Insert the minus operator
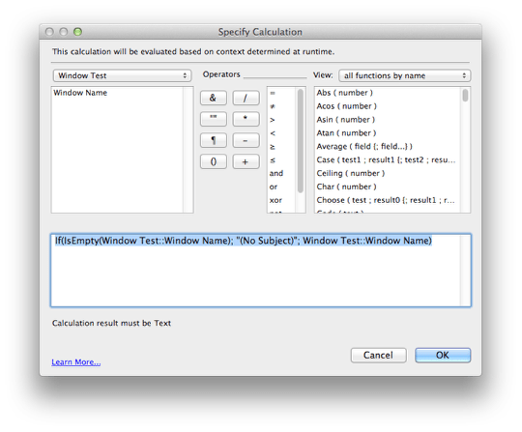 (246, 140)
